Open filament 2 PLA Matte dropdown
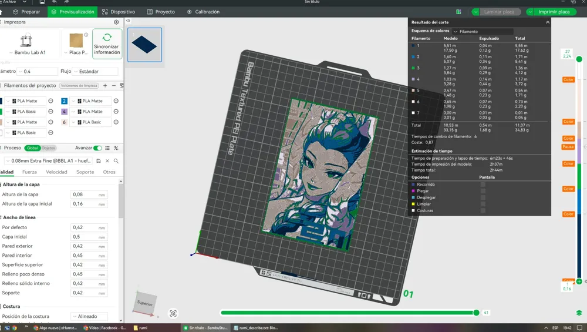This screenshot has height=332, width=587. point(90,101)
